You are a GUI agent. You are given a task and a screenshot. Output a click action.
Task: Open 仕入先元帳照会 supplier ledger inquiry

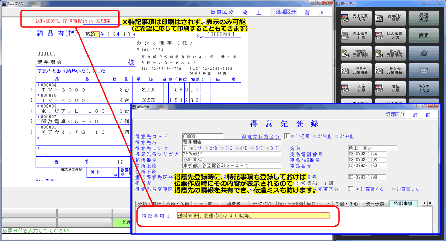click(x=391, y=70)
